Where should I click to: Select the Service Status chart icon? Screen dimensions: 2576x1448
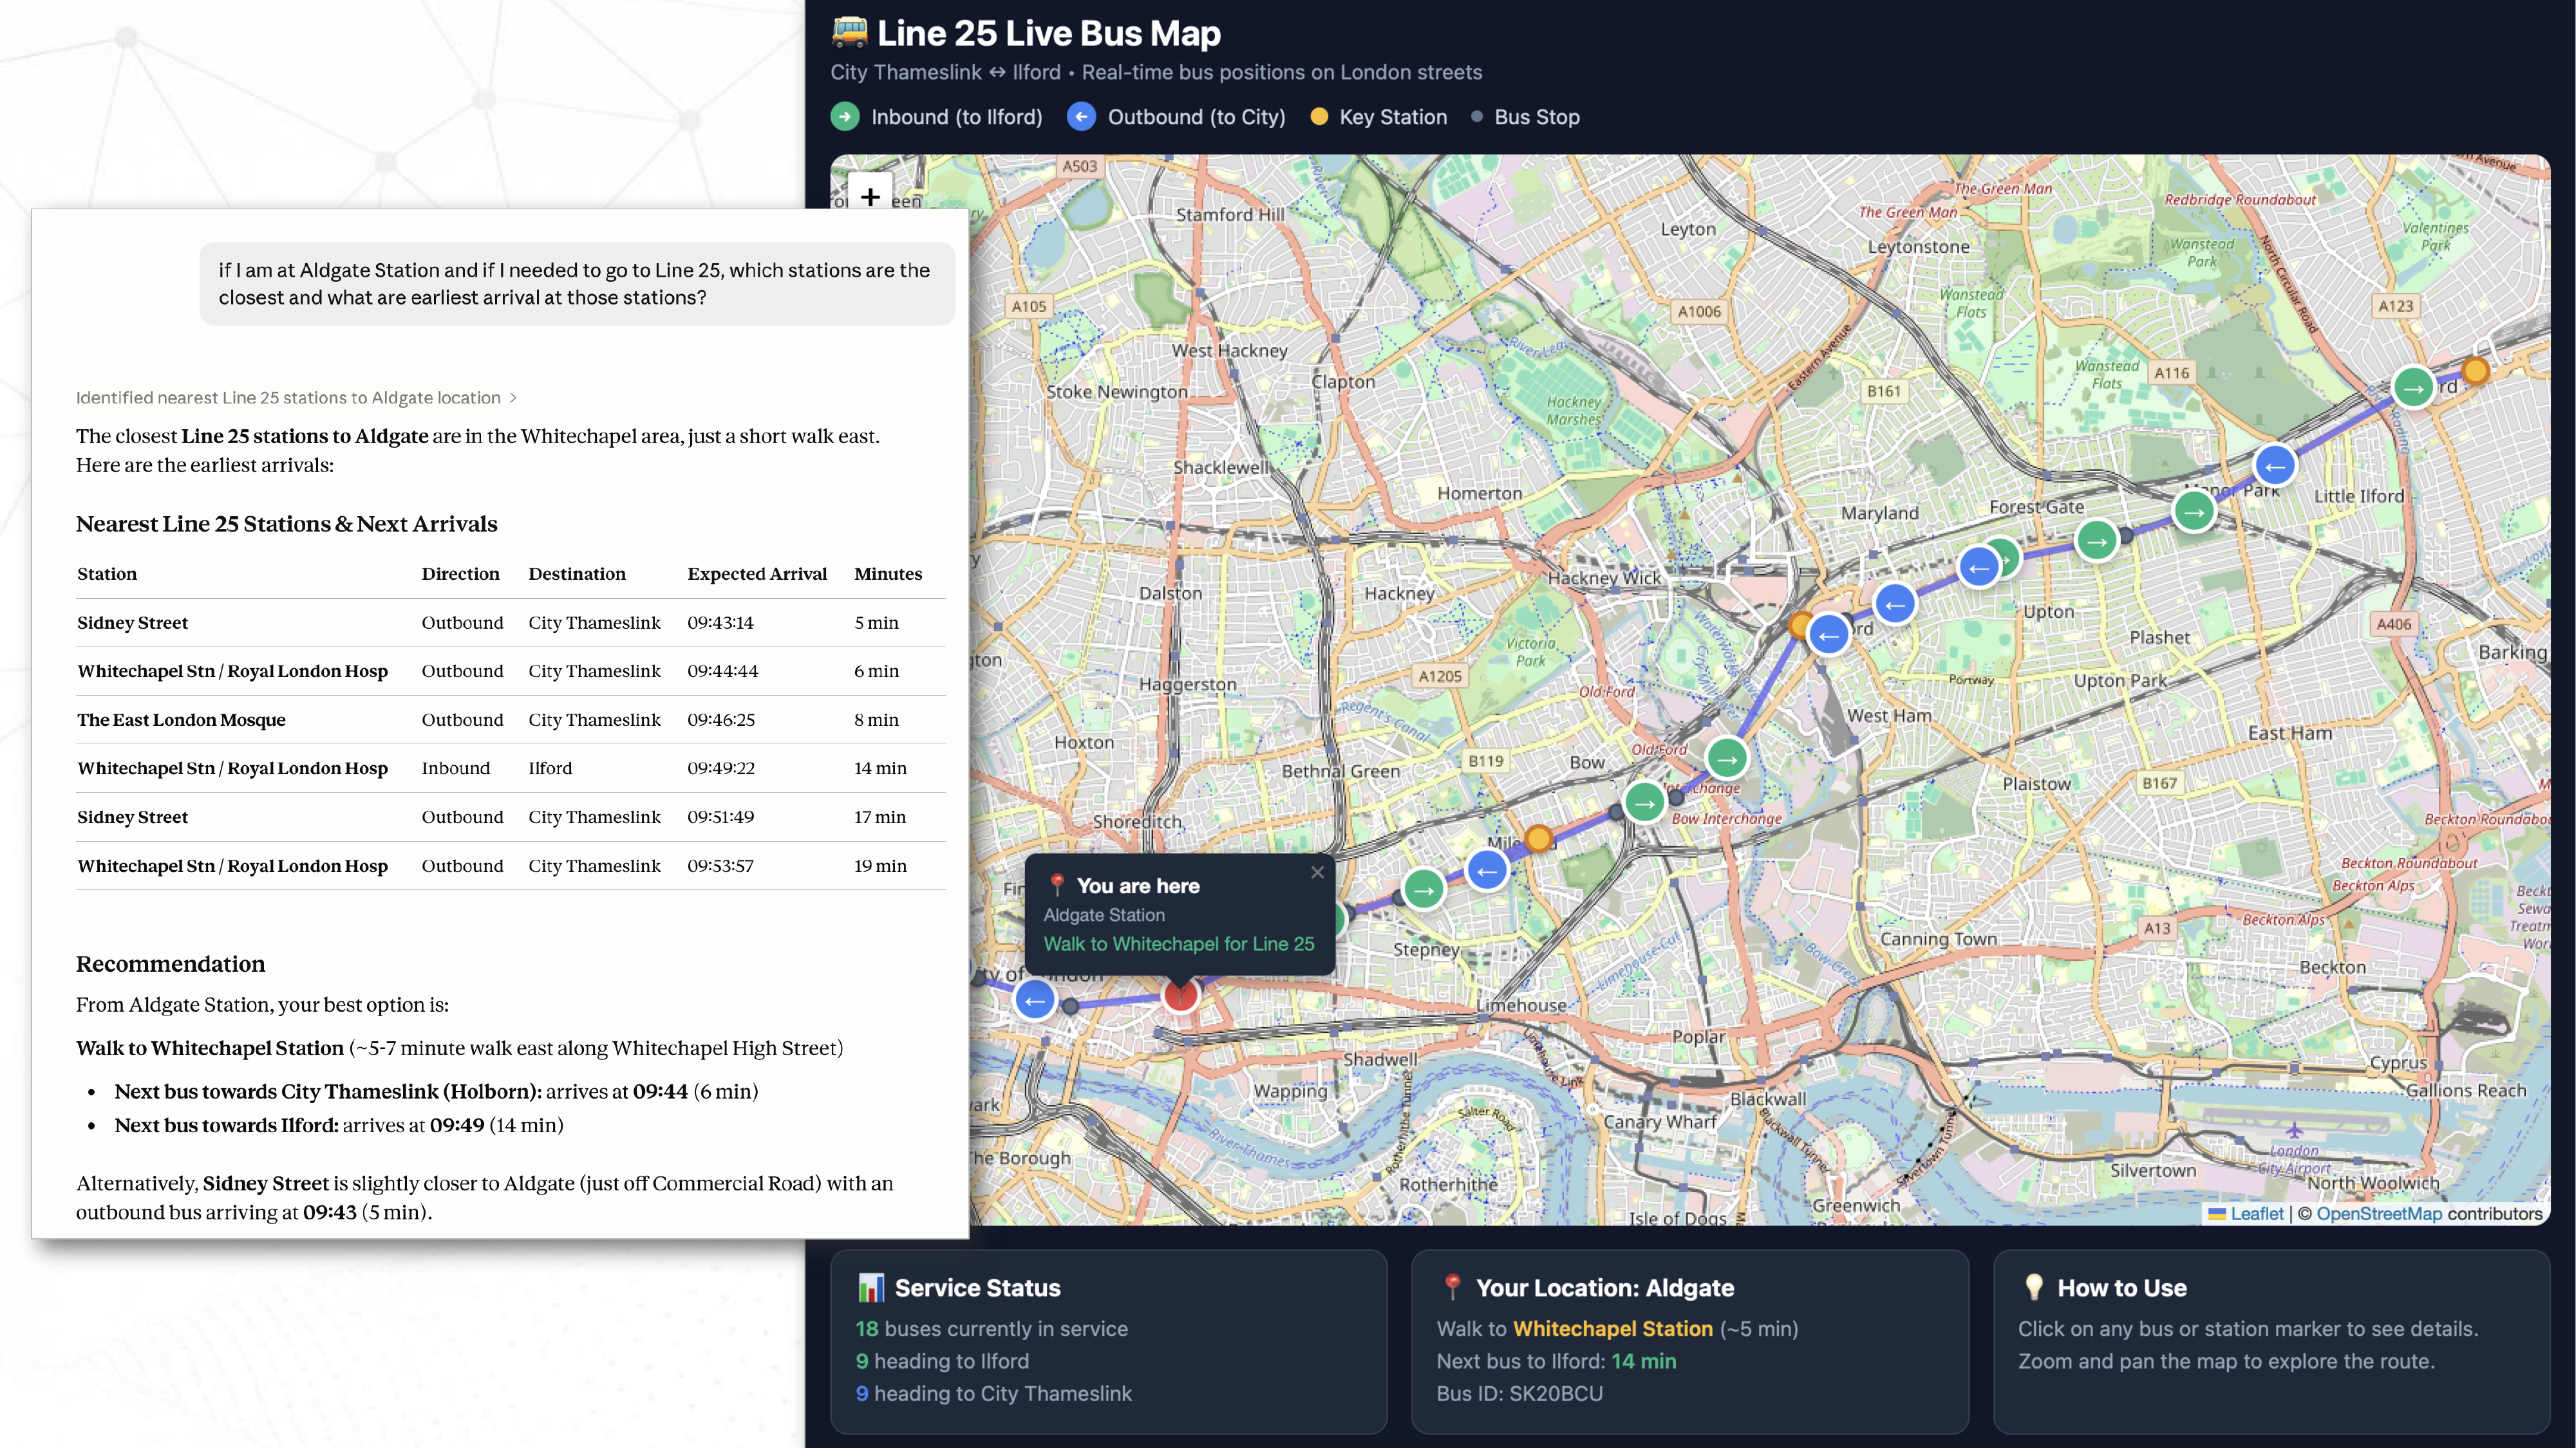coord(870,1287)
